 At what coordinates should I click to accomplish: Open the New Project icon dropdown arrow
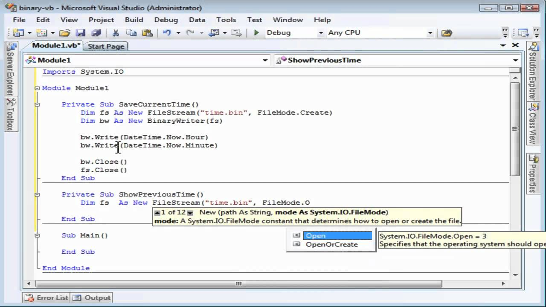point(29,33)
